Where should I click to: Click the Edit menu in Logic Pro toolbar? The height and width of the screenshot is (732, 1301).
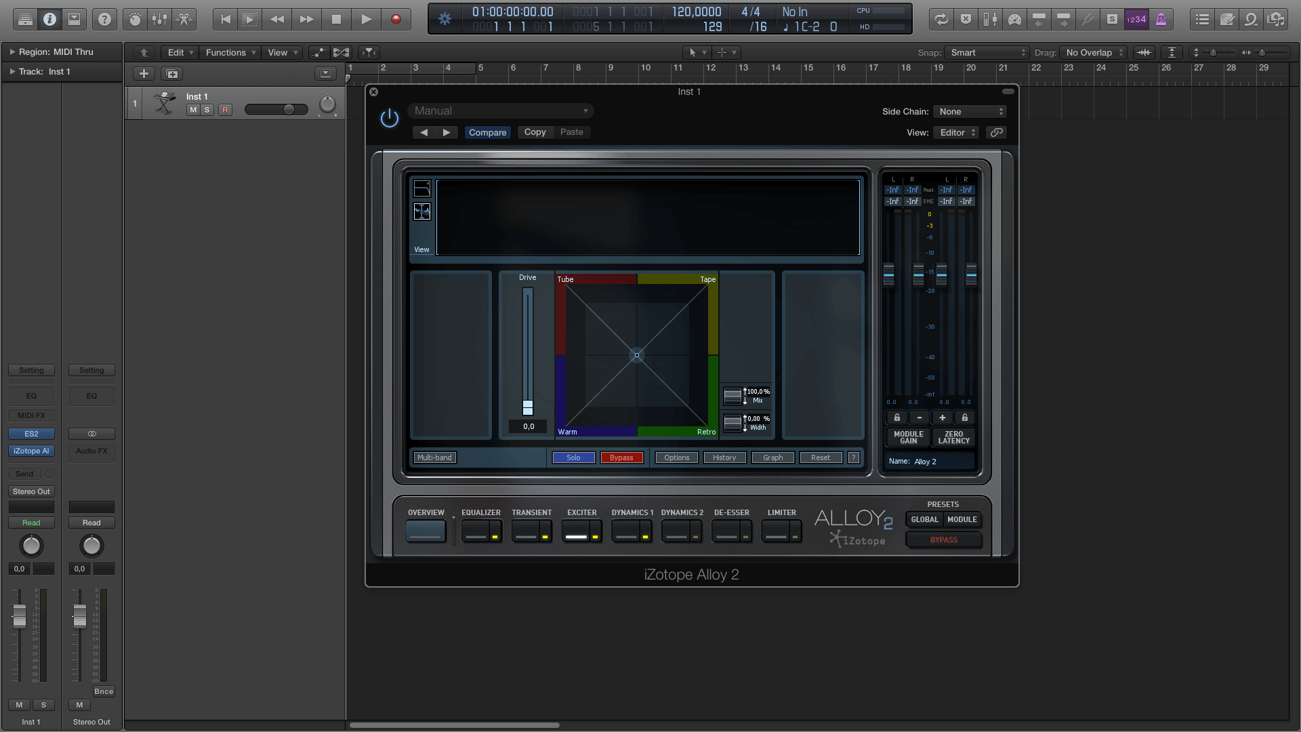point(176,52)
